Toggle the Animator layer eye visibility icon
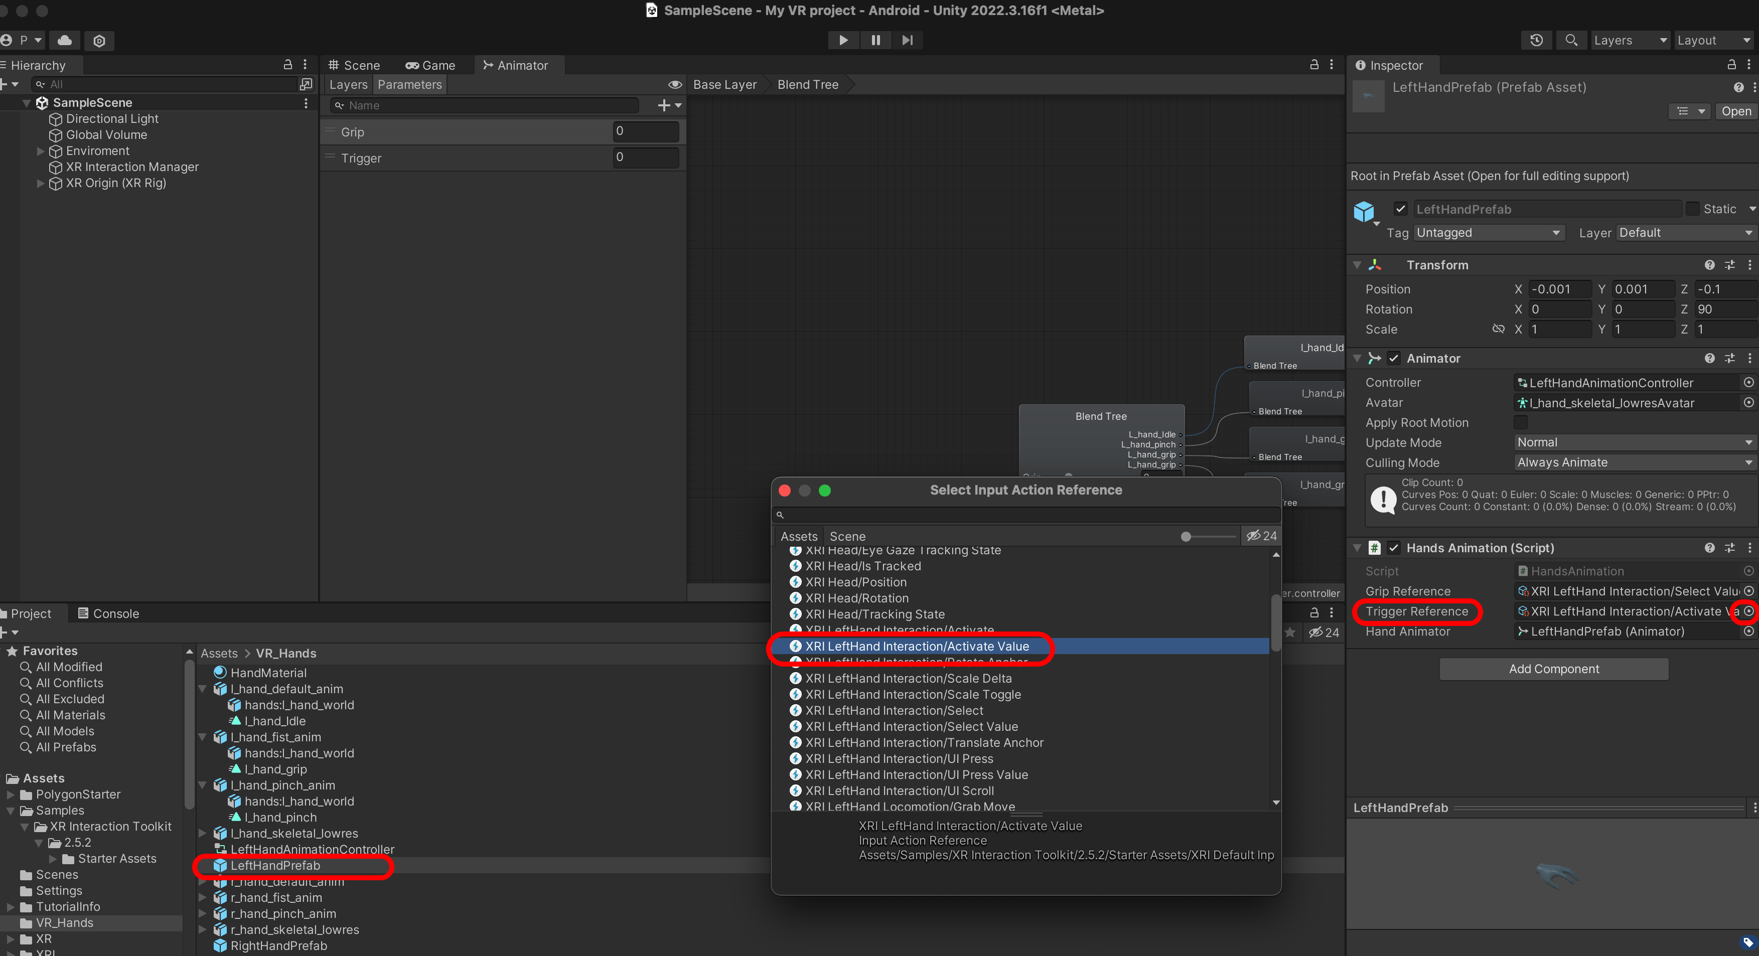 coord(675,85)
